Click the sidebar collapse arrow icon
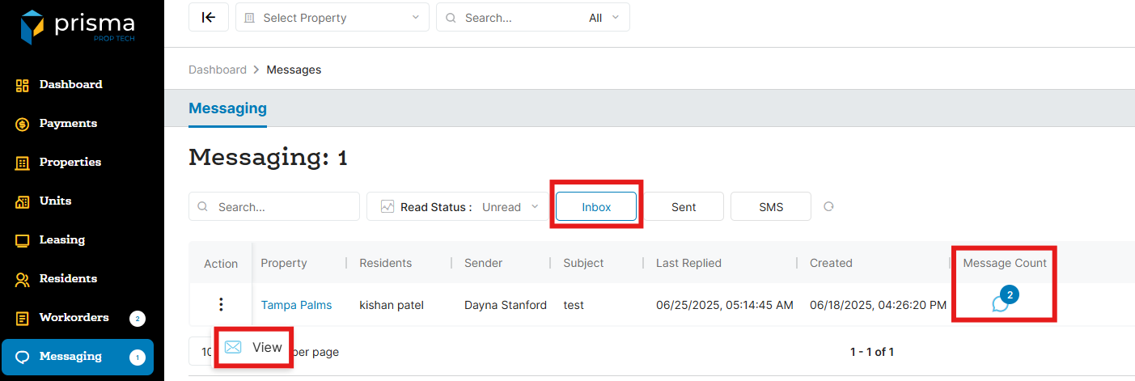This screenshot has height=381, width=1135. point(209,17)
